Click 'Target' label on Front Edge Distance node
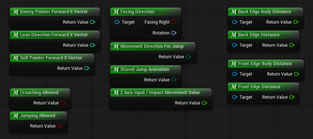This screenshot has width=313, height=139. click(246, 97)
